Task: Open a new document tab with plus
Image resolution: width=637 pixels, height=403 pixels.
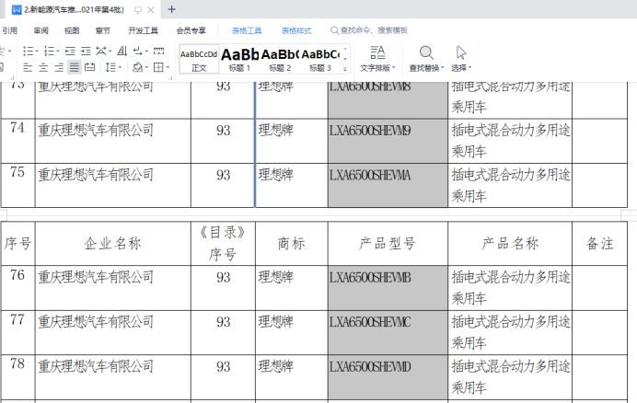Action: (172, 9)
